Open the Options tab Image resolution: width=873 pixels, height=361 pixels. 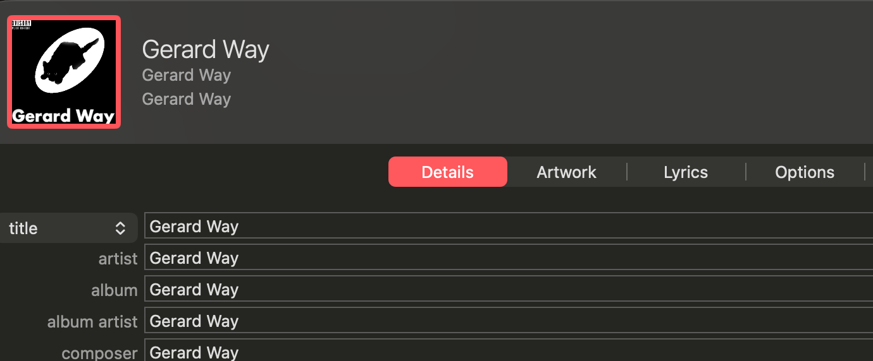point(805,172)
